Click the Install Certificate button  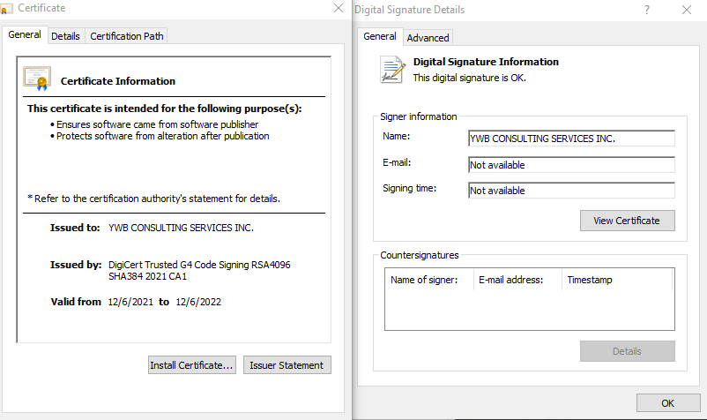pyautogui.click(x=192, y=364)
